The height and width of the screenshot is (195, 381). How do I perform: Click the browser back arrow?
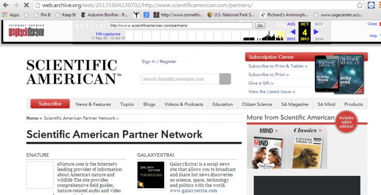[x=6, y=5]
